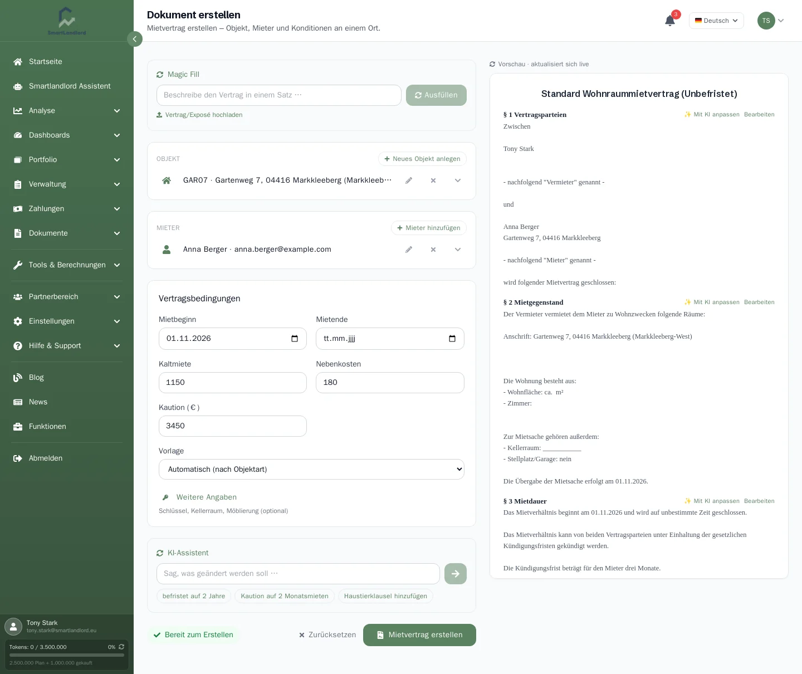The width and height of the screenshot is (802, 674).
Task: Create the contract with Mietvertrag erstellen
Action: coord(419,635)
